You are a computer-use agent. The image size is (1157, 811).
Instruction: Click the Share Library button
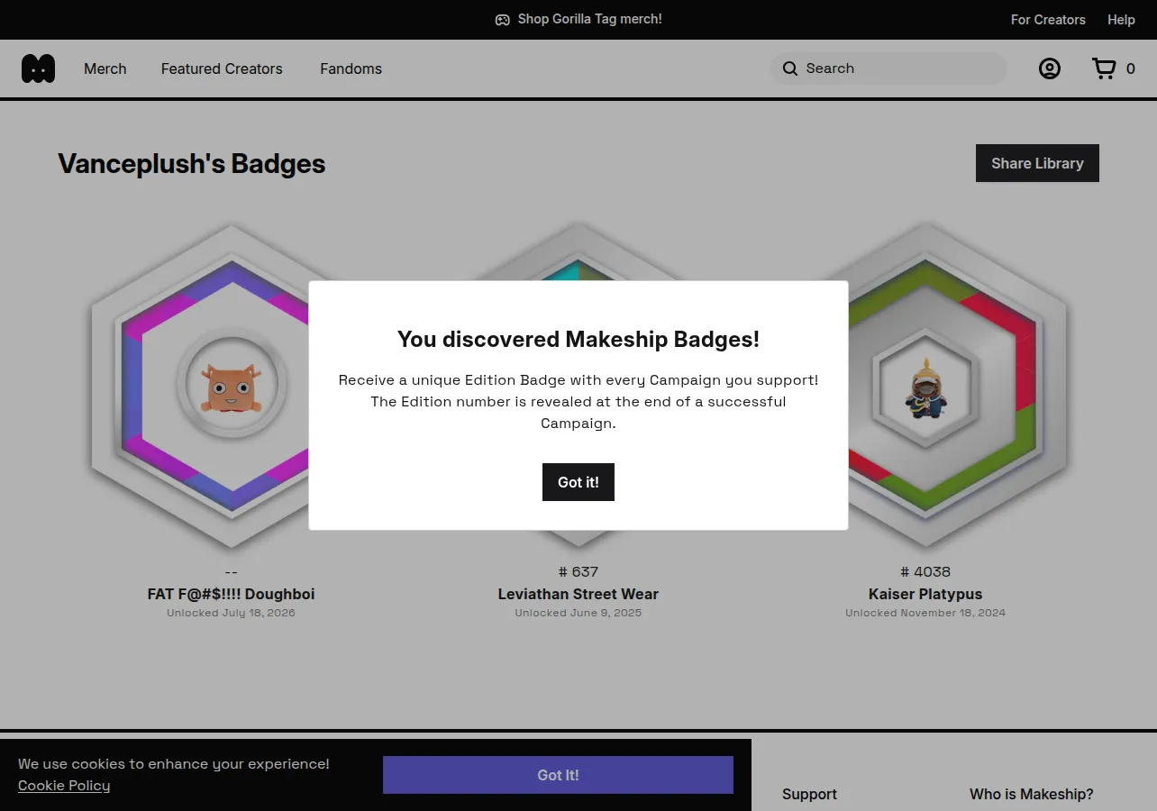point(1037,163)
